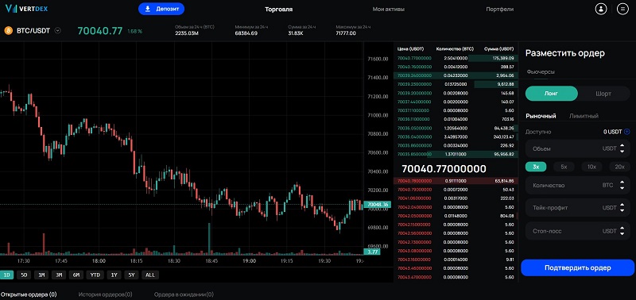Click sell order row with sum 222.03
The height and width of the screenshot is (300, 636).
(456, 198)
